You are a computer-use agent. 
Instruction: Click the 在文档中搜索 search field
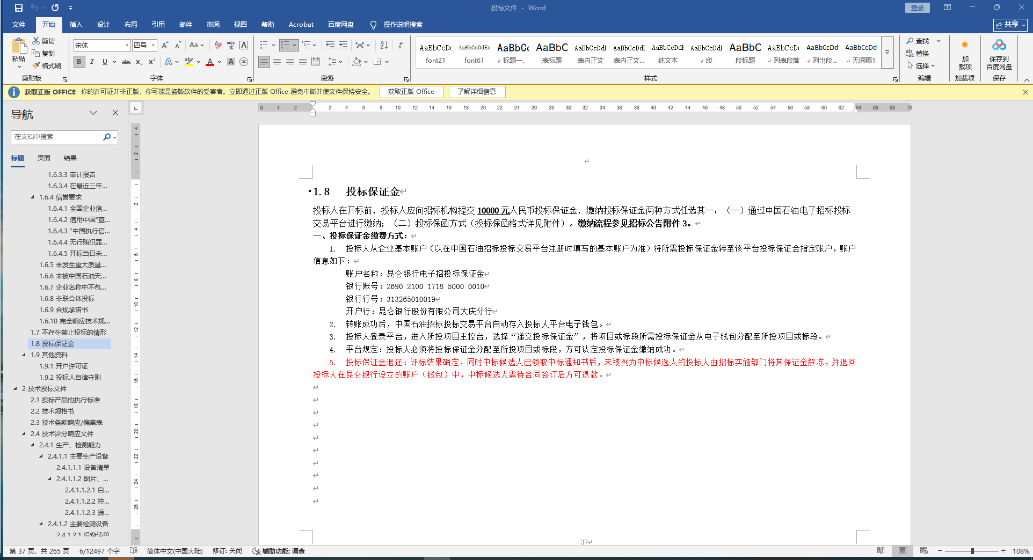(x=57, y=137)
